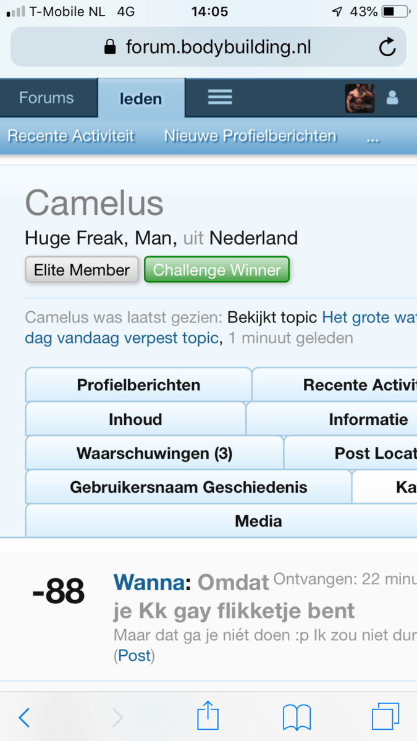Open the Media profile tab
This screenshot has width=417, height=741.
(258, 521)
